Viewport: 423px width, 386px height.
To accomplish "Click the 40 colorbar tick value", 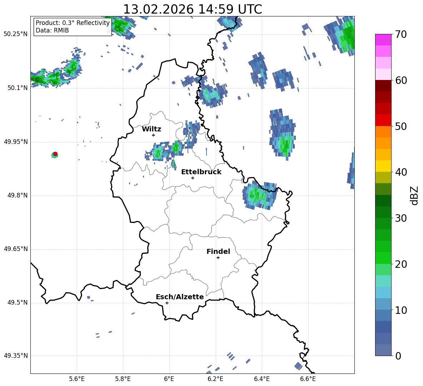I will [x=401, y=172].
